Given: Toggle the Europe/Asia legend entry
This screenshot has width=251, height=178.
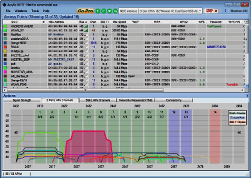Looking at the screenshot, I should coord(237,117).
